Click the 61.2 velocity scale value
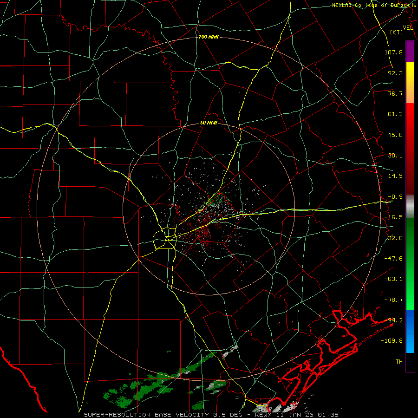 395,114
